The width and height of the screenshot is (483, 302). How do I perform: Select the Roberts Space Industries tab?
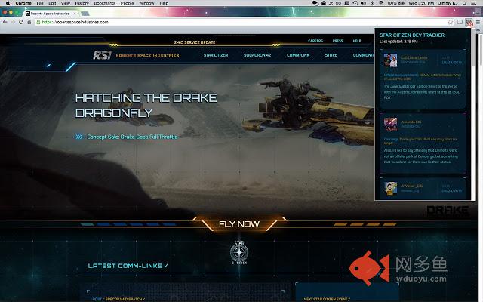coord(53,14)
